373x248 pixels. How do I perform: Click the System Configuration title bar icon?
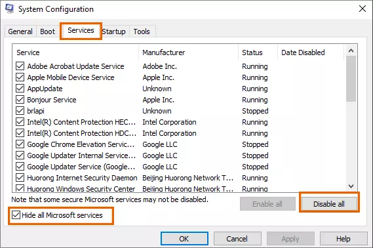coord(10,9)
